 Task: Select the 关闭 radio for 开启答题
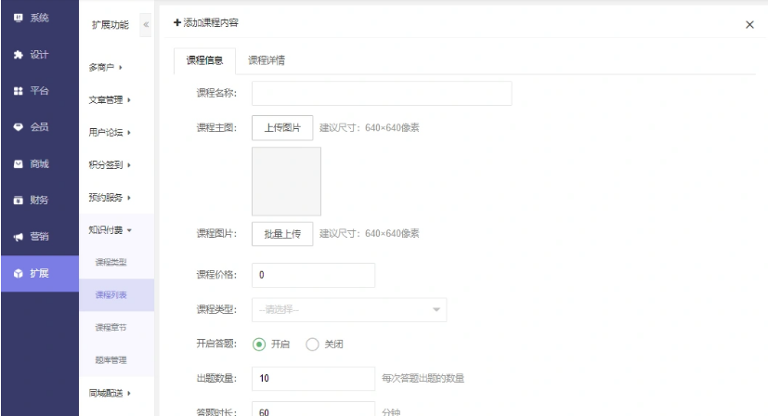312,344
